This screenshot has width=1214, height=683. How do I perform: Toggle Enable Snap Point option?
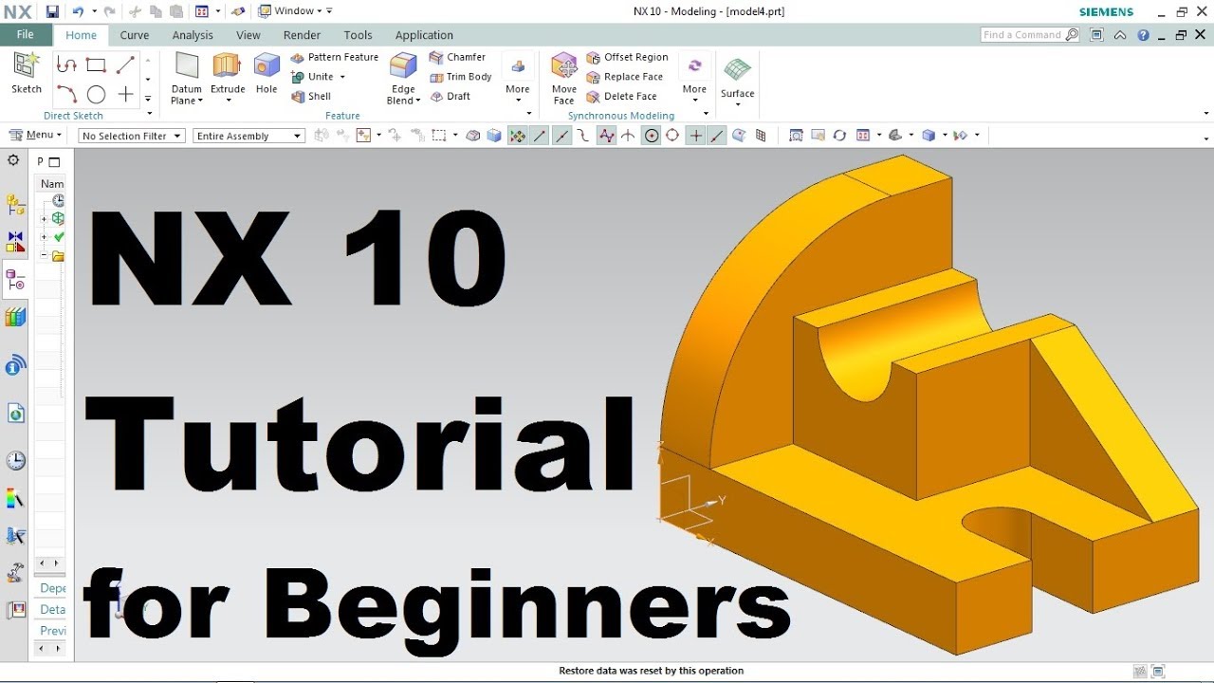(517, 136)
